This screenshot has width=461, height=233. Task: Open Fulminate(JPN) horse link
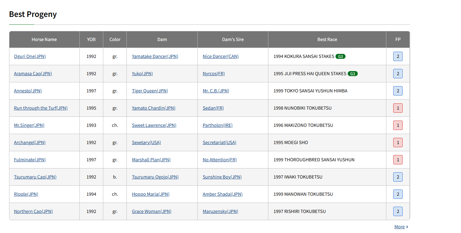[x=30, y=160]
